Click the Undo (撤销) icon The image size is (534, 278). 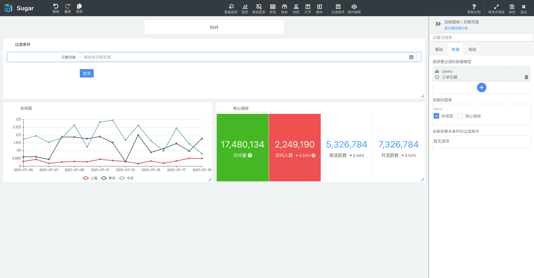coord(56,7)
